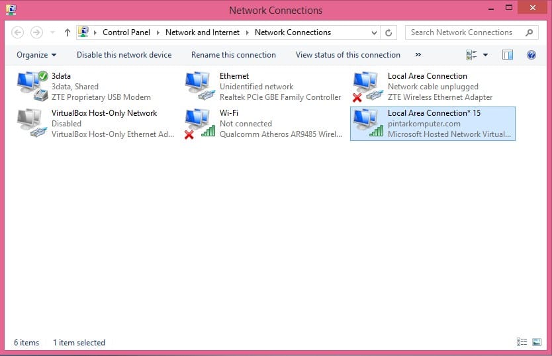Click View status of this connection

(x=348, y=54)
